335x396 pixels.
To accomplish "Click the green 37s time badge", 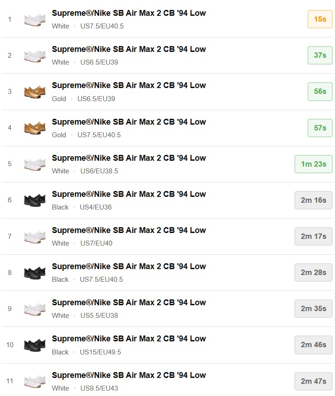I will pyautogui.click(x=320, y=55).
